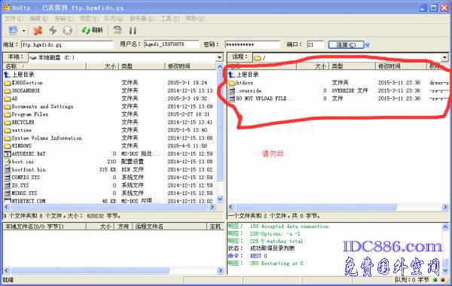Expand the remote path dropdown
The image size is (452, 286).
444,57
